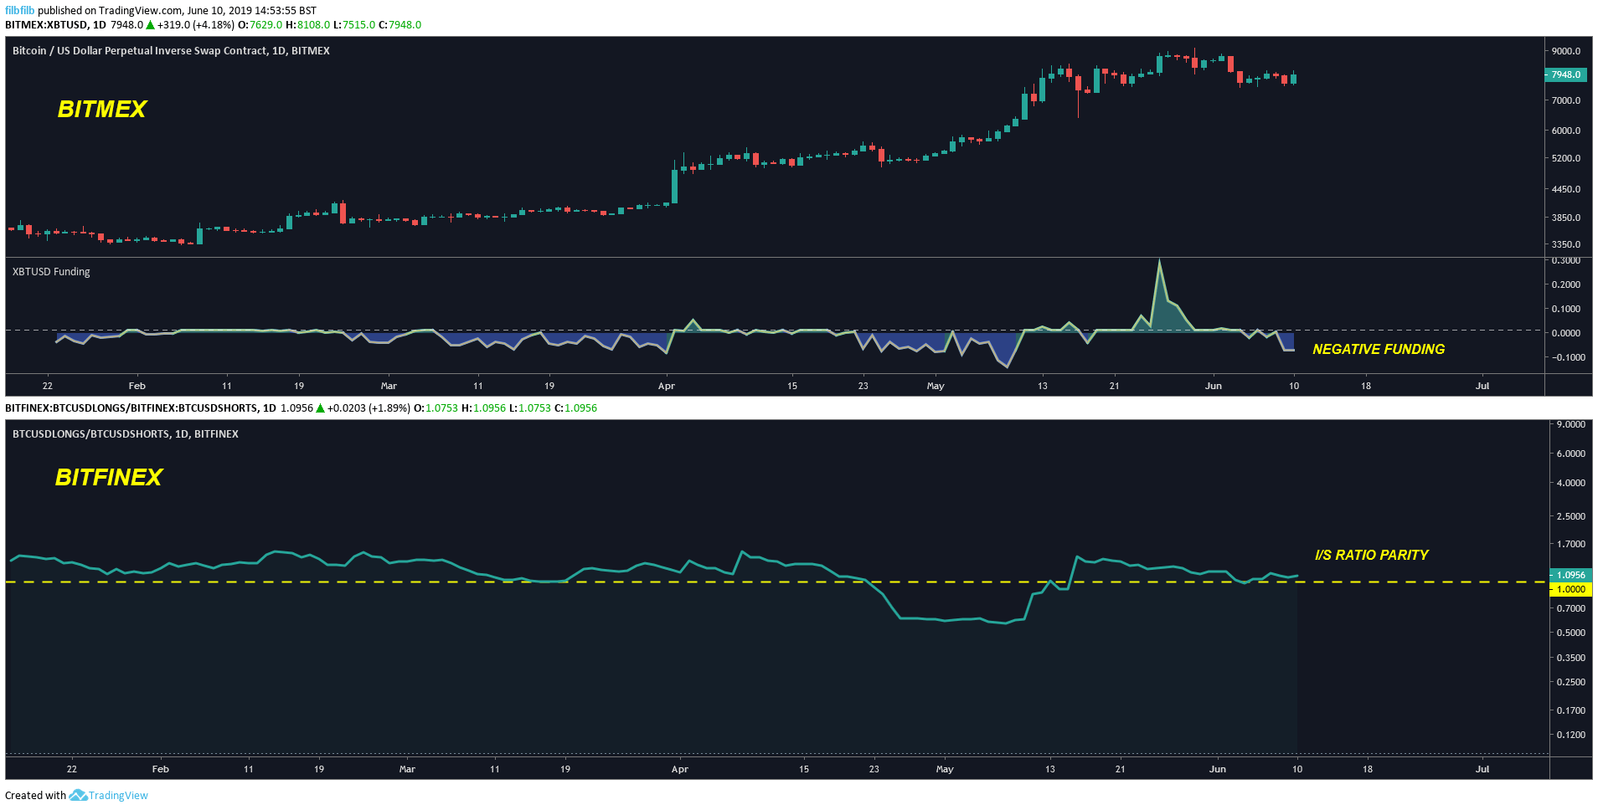Click the 9000.0 label on the price axis
The image size is (1598, 810).
1565,51
